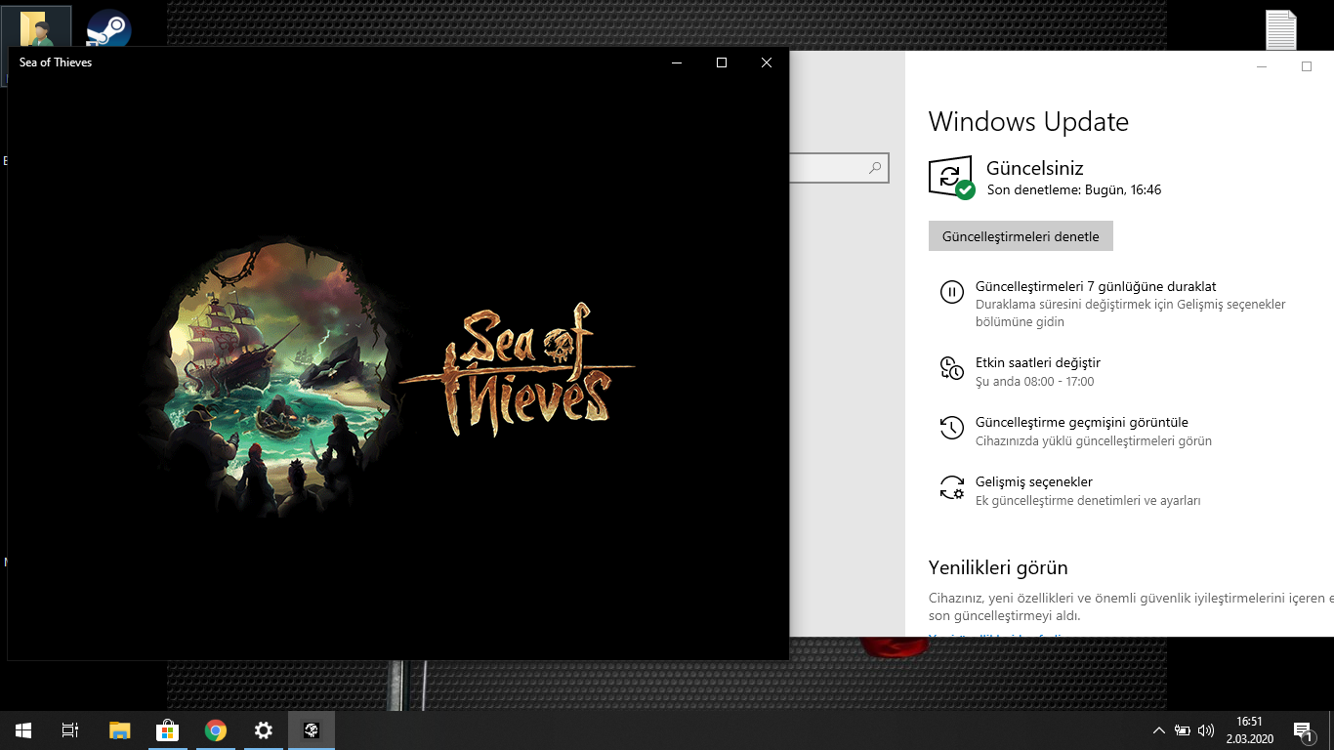This screenshot has height=750, width=1334.
Task: Open Güncelleştirme geçmişini görüntüle
Action: pyautogui.click(x=1082, y=422)
